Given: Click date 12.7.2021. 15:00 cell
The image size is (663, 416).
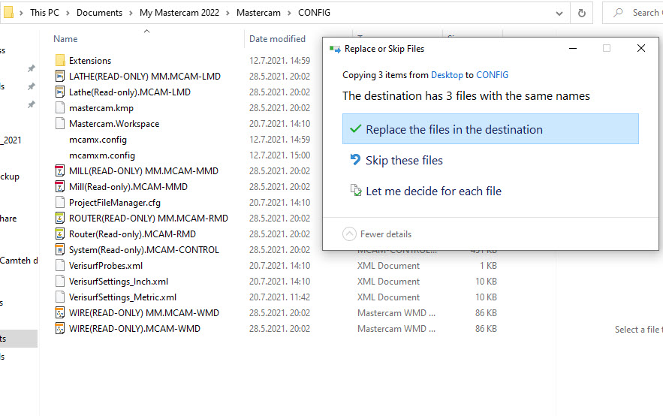Looking at the screenshot, I should (x=279, y=155).
